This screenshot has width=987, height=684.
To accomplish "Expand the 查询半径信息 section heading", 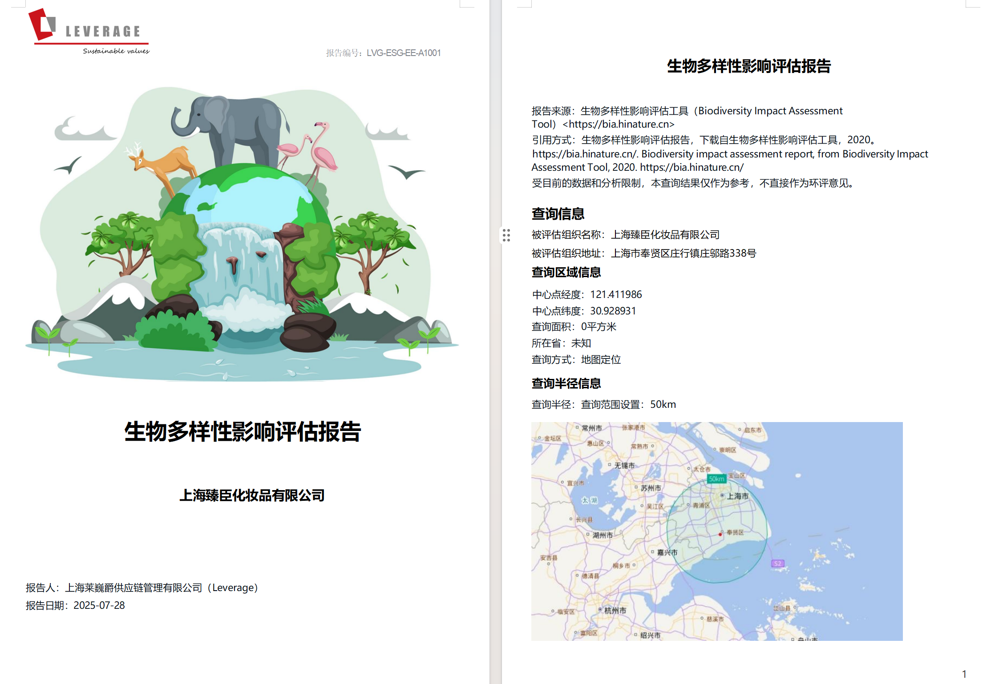I will (566, 382).
